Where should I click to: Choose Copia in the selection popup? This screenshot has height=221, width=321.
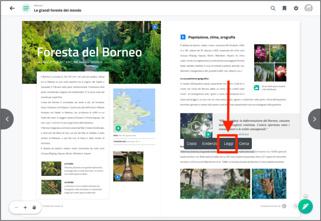pyautogui.click(x=191, y=143)
